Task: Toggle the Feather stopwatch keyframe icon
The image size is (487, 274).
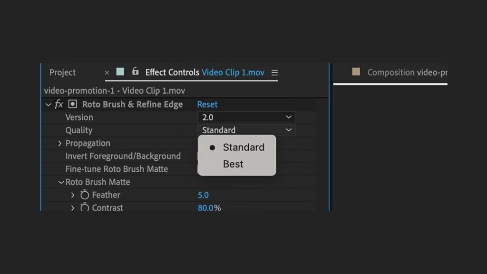Action: click(x=85, y=195)
